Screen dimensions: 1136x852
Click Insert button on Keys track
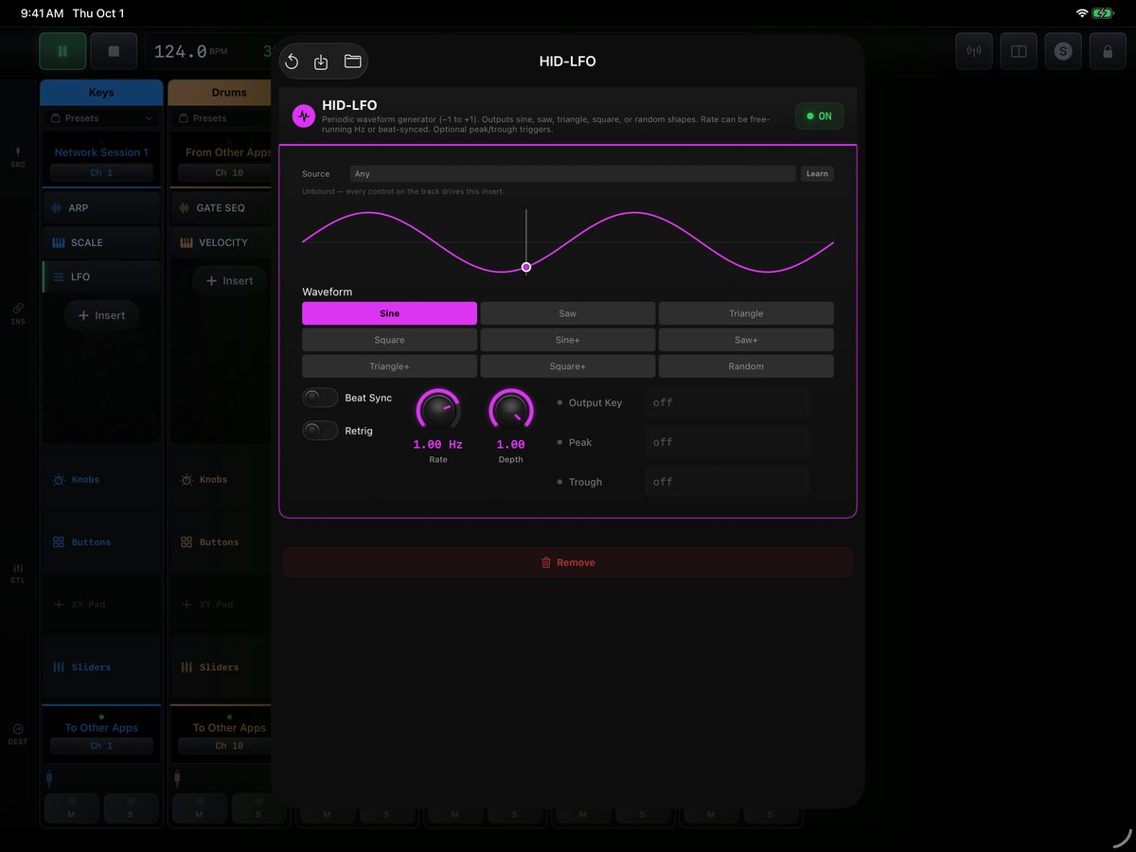[101, 315]
